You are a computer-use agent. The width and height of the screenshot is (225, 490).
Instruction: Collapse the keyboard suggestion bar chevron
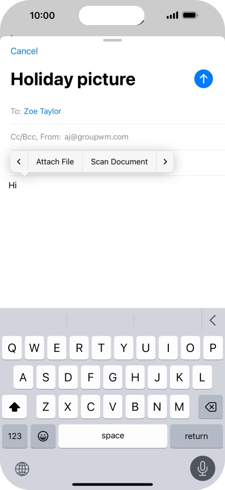213,320
